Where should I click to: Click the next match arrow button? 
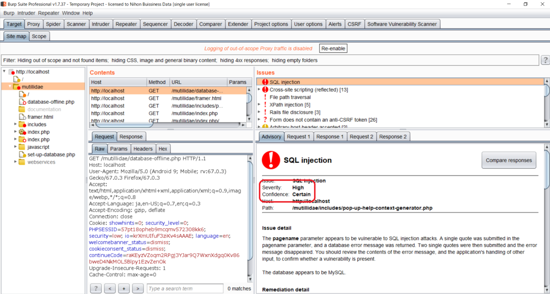pyautogui.click(x=137, y=289)
